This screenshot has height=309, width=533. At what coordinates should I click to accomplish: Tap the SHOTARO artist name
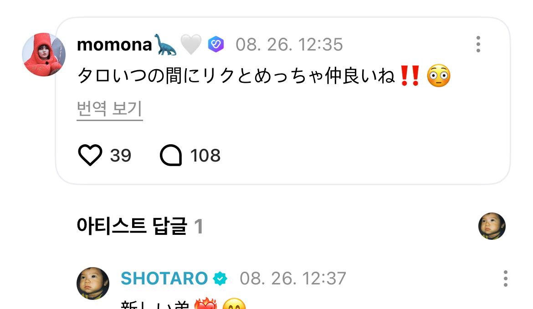(164, 279)
